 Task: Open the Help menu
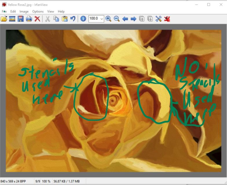61,12
